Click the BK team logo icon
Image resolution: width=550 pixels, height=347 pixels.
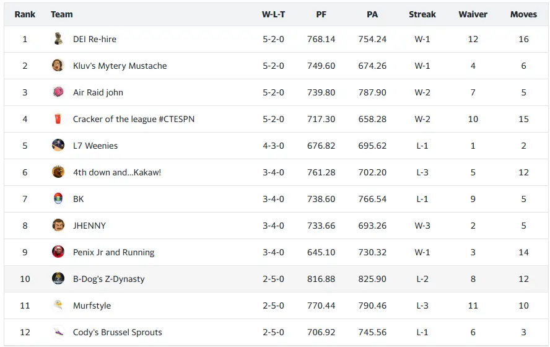pos(58,199)
